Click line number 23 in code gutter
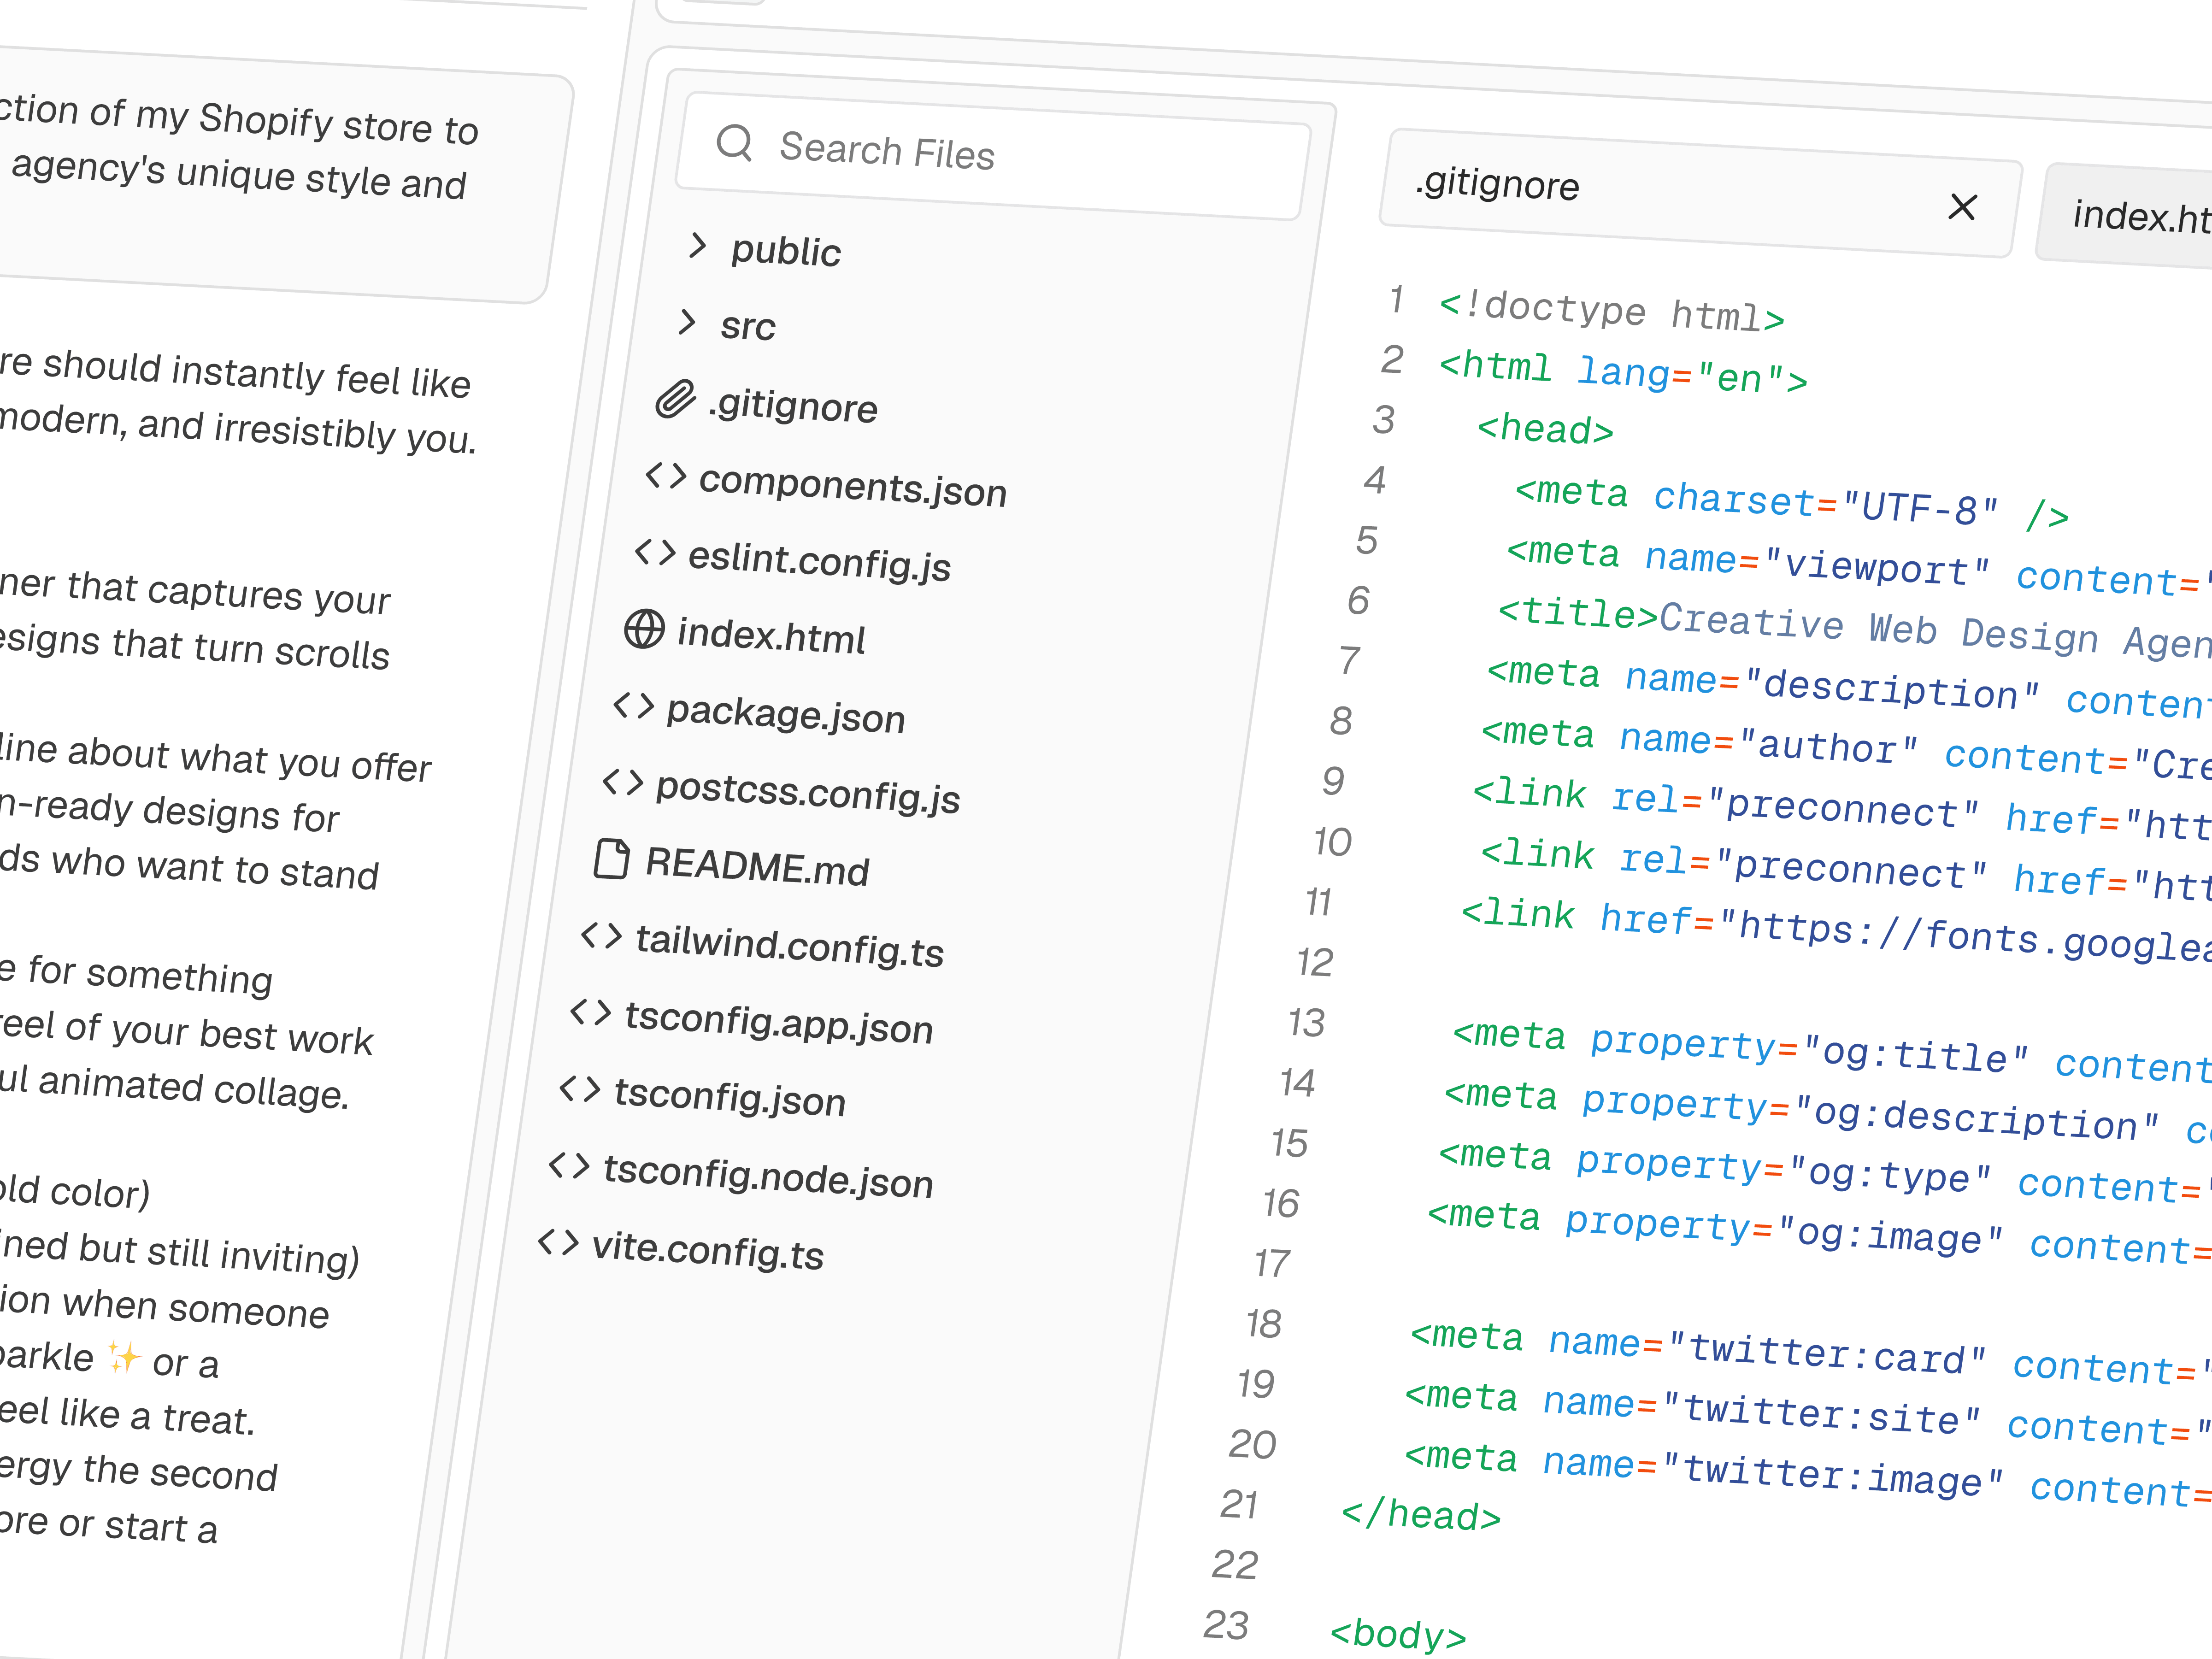This screenshot has height=1659, width=2212. tap(1226, 1625)
